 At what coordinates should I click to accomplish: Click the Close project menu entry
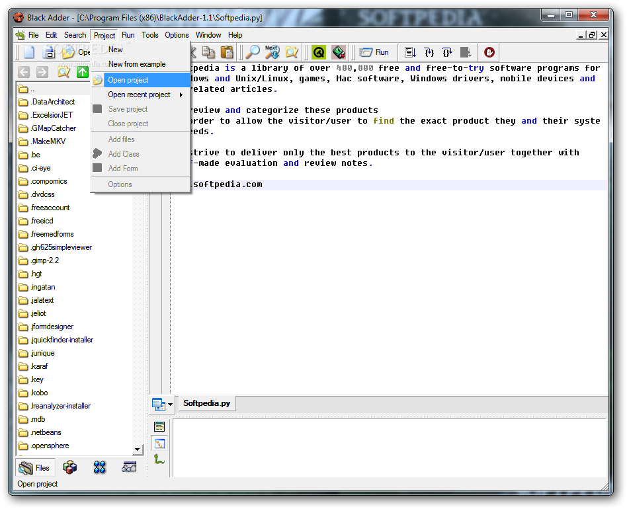click(x=141, y=124)
